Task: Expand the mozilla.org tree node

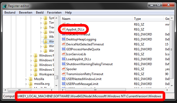Action: tap(26, 84)
